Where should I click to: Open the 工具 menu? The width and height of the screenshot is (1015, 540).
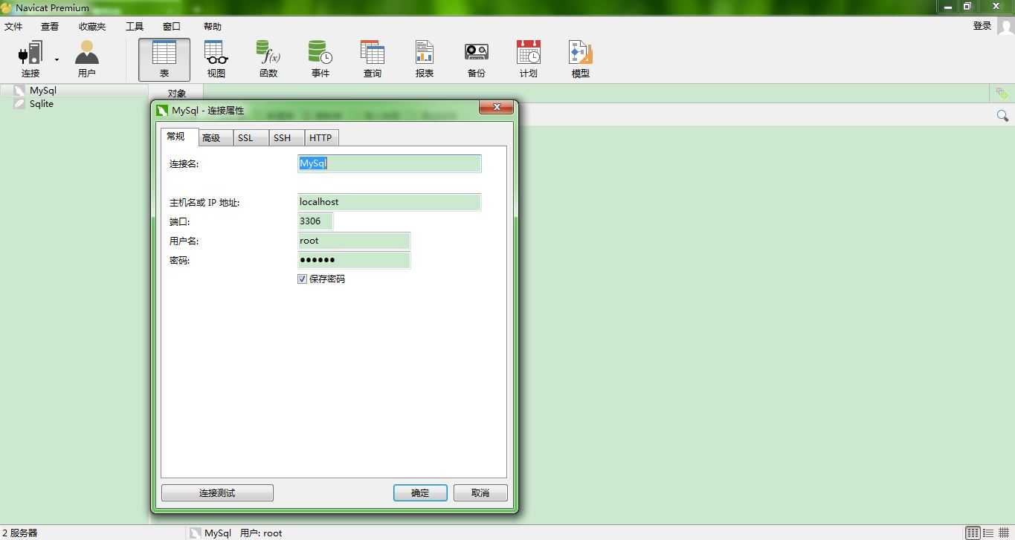(x=135, y=26)
